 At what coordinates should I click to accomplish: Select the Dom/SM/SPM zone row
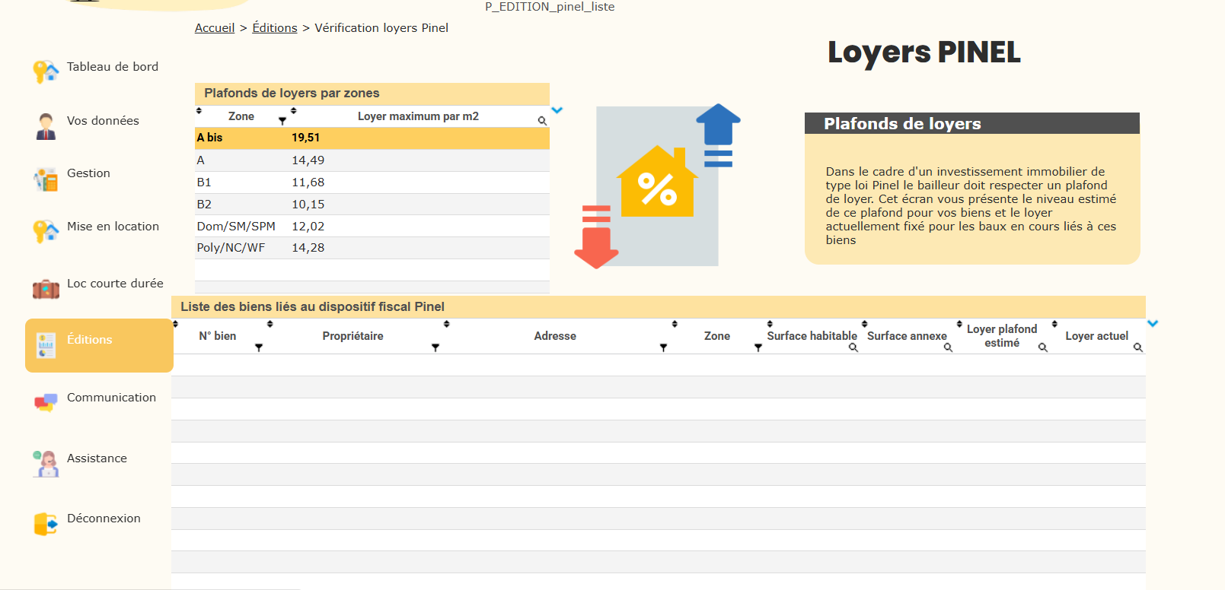pos(372,227)
